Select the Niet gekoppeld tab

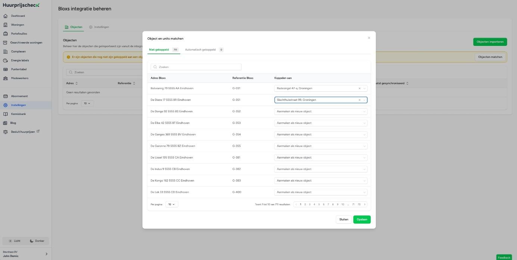[159, 50]
